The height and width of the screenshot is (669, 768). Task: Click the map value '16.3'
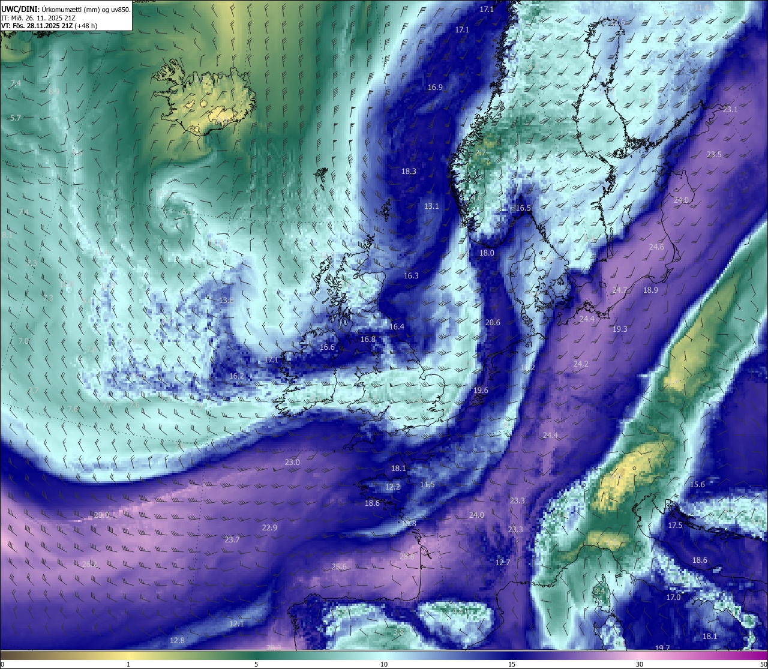pyautogui.click(x=411, y=275)
